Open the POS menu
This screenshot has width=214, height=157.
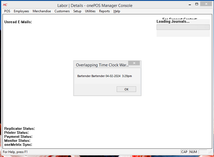[x=7, y=11]
